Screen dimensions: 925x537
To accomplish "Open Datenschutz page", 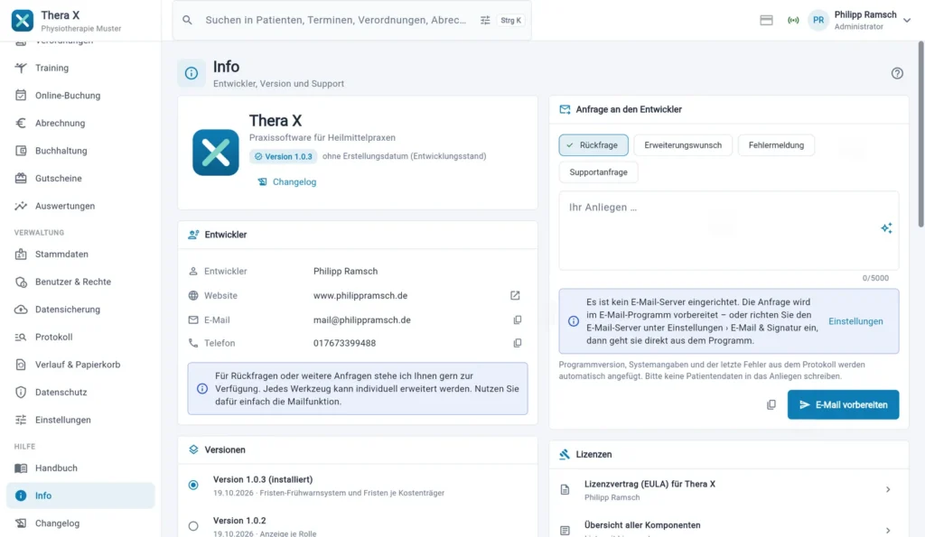I will (80, 393).
